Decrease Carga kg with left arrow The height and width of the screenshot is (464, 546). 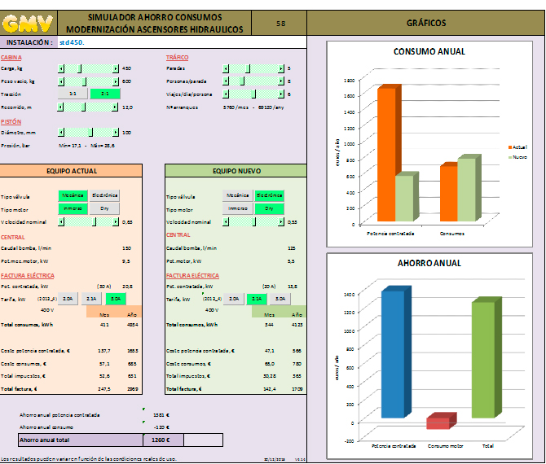[x=61, y=68]
